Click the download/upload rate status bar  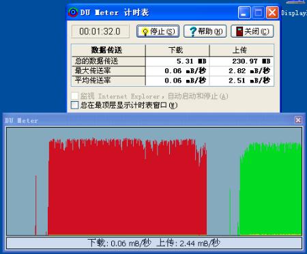[154, 243]
